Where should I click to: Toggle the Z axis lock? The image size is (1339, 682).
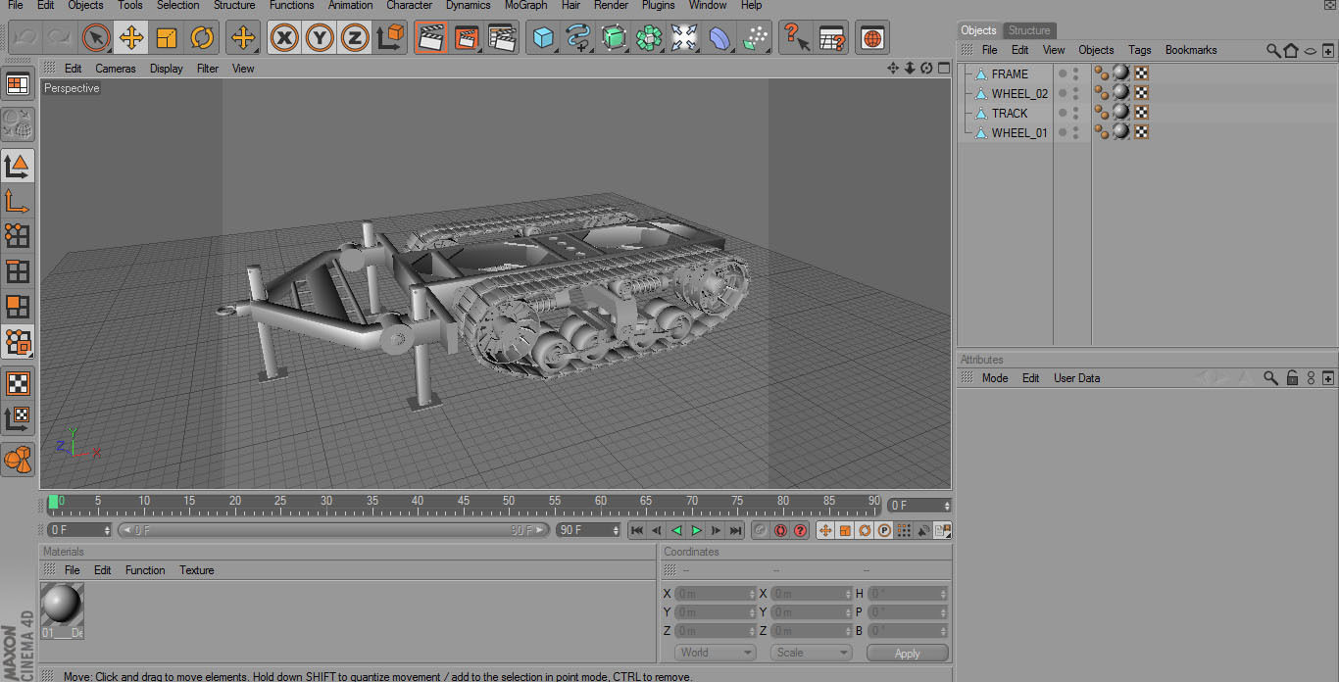point(355,38)
